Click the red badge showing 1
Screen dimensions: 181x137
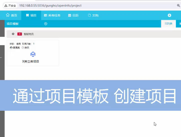[x=20, y=34]
